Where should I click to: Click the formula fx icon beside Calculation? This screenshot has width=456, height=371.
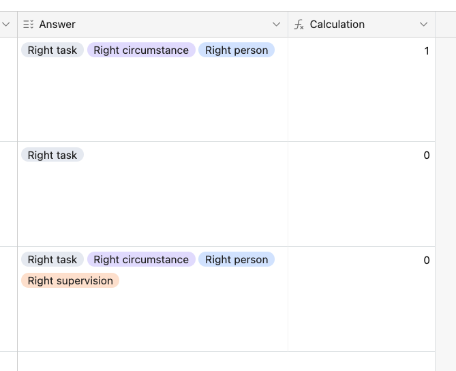(x=299, y=25)
